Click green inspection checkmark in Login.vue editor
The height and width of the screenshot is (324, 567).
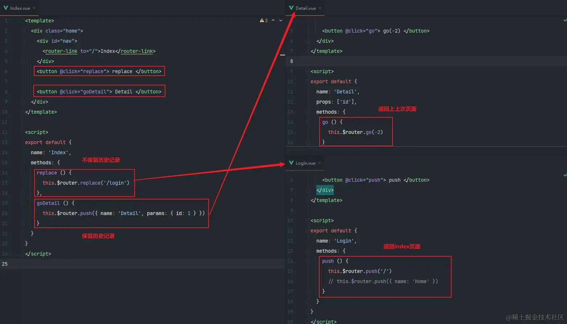tap(565, 175)
